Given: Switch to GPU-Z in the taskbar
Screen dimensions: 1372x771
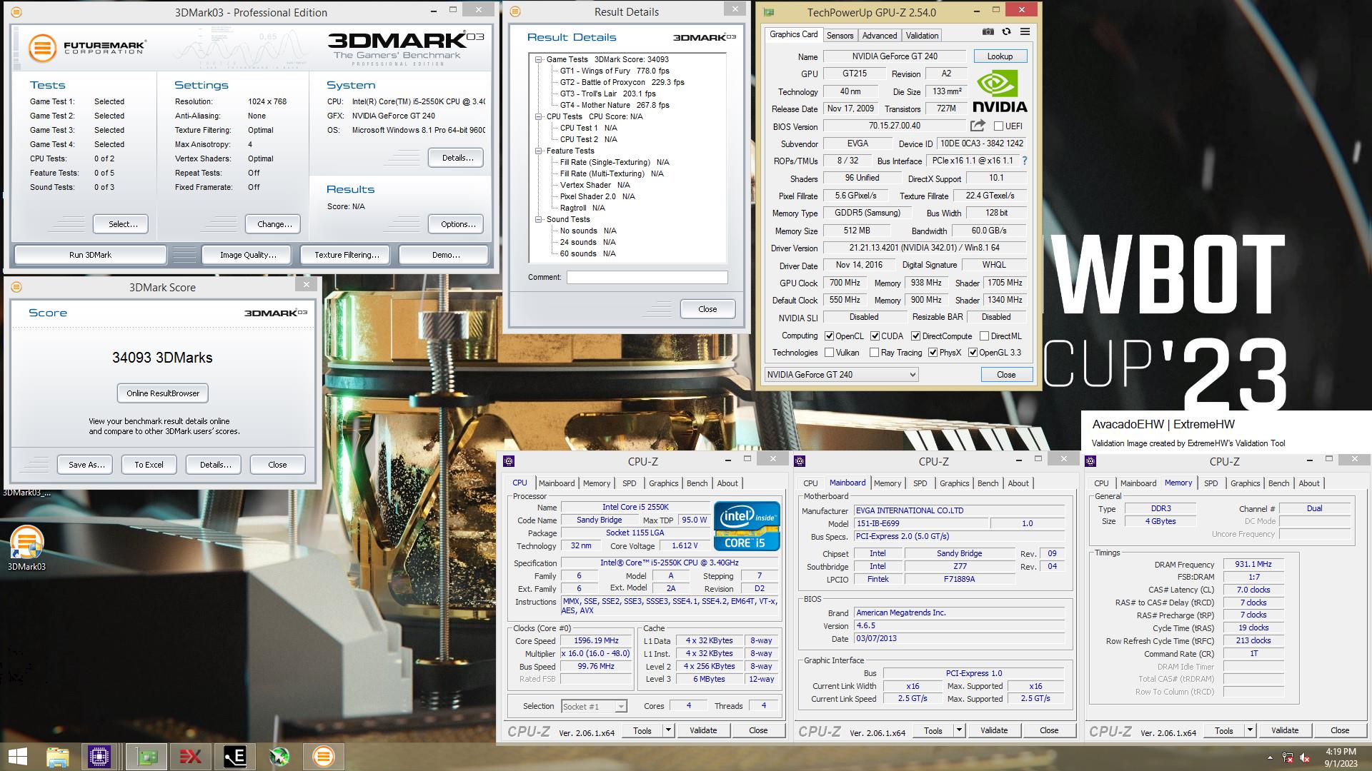Looking at the screenshot, I should tap(147, 757).
